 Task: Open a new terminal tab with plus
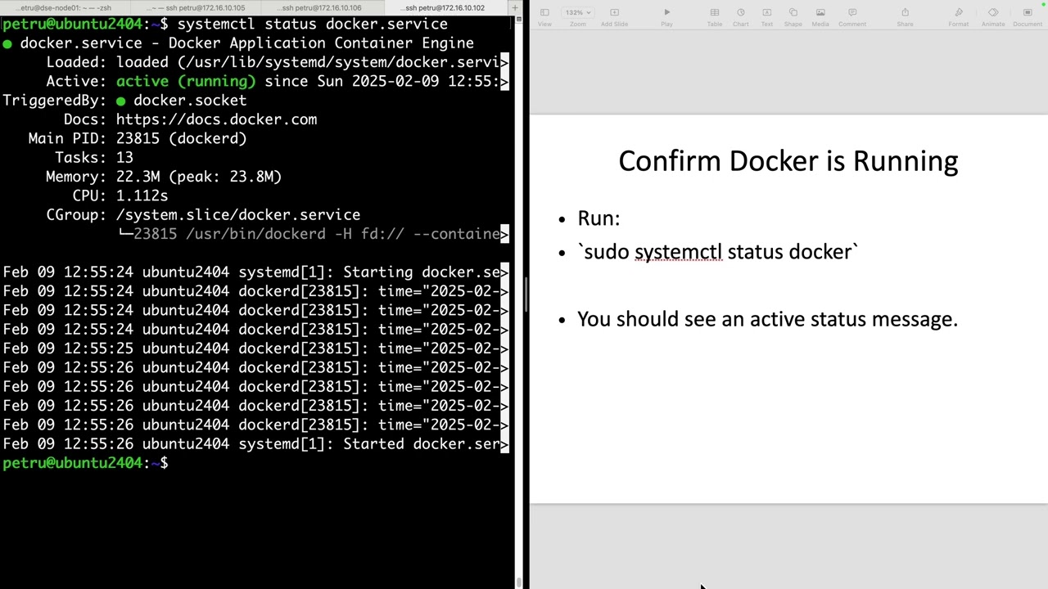pyautogui.click(x=515, y=7)
